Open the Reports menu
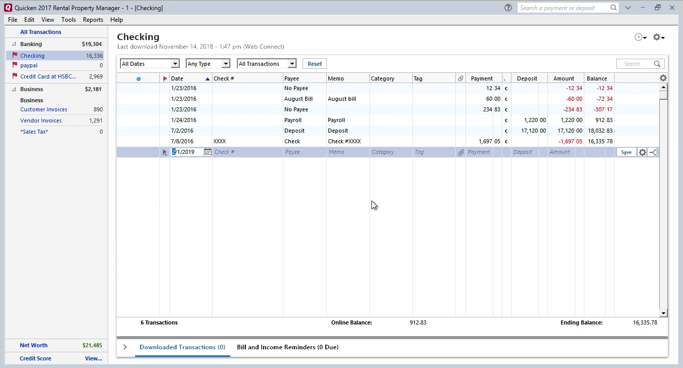 [x=93, y=20]
